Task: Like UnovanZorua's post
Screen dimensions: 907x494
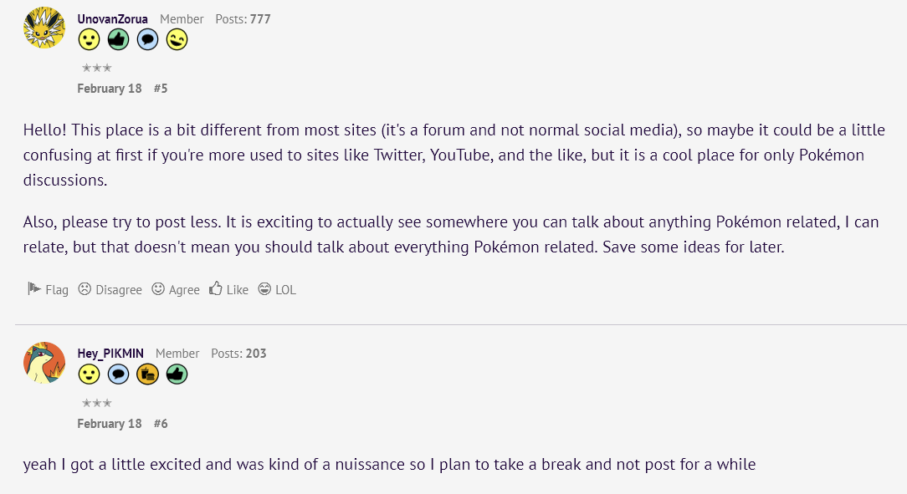Action: (x=229, y=289)
